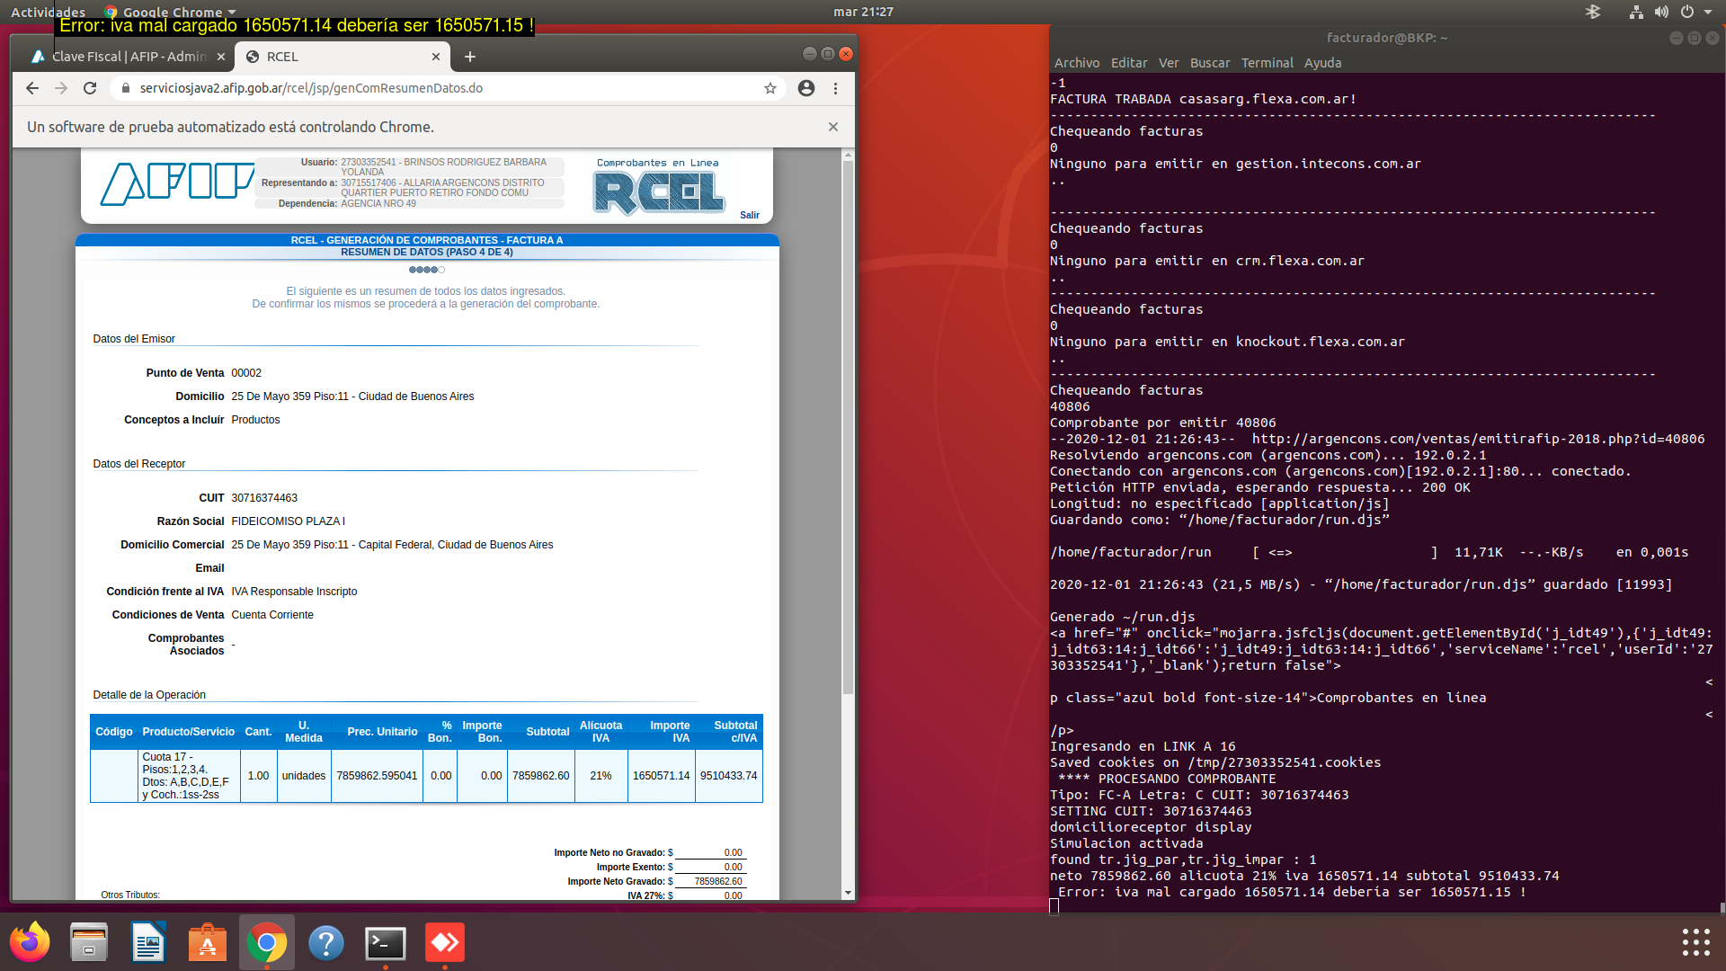Click the Subtotal c/IVA value 9510433.74
The height and width of the screenshot is (971, 1726).
[728, 776]
